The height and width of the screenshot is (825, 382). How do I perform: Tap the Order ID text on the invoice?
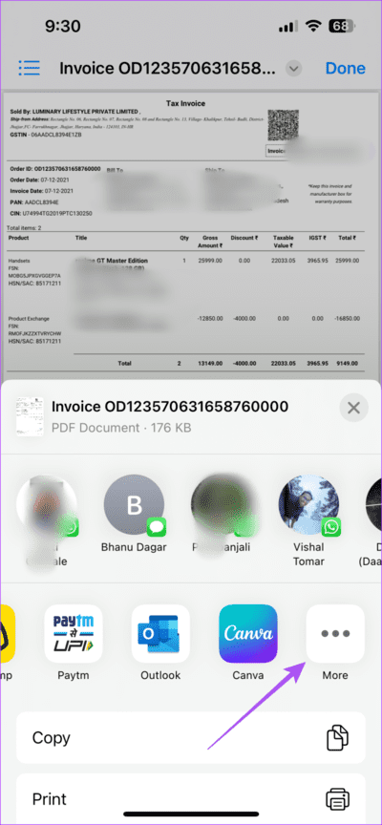click(x=55, y=169)
